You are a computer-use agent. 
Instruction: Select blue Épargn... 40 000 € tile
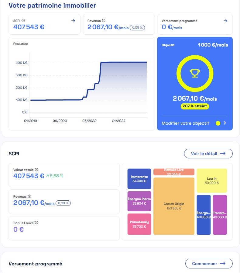[x=204, y=215]
